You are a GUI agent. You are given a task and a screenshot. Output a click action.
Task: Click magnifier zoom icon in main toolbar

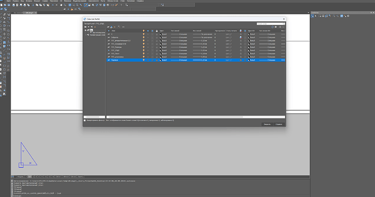pos(93,5)
